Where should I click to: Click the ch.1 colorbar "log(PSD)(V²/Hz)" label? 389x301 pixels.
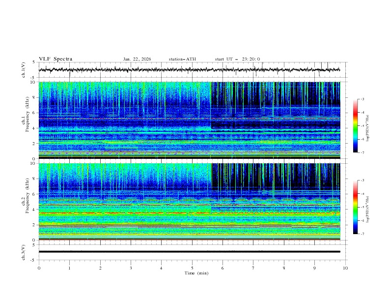point(367,128)
